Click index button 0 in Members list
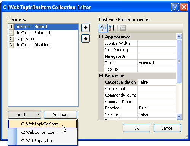Viewport: 190px width, 146px height. [11, 27]
